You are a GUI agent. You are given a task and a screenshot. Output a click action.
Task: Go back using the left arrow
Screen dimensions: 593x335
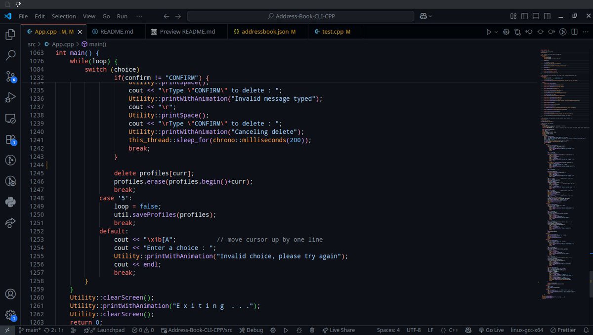pos(167,16)
